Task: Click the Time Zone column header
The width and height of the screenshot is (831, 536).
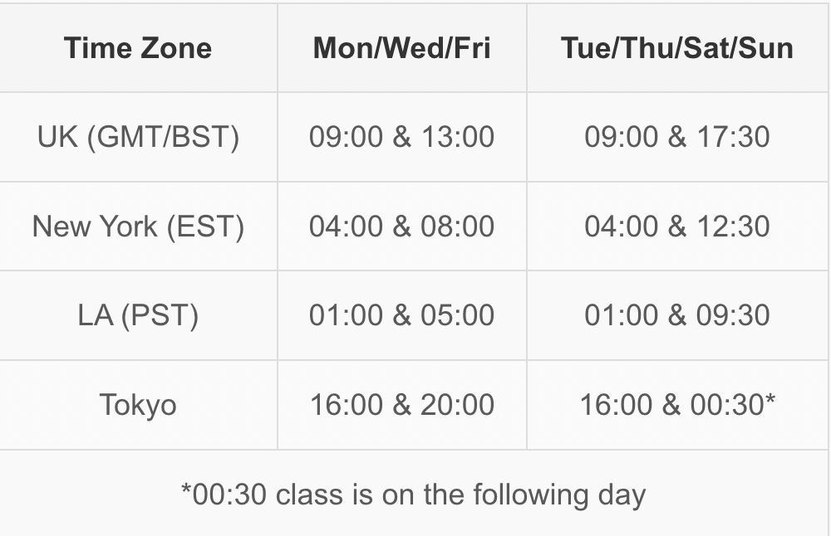Action: point(138,48)
